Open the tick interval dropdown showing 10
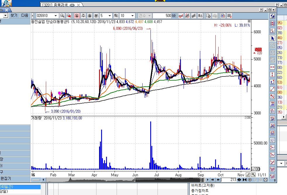Image resolution: width=287 pixels, height=195 pixels. pyautogui.click(x=133, y=16)
